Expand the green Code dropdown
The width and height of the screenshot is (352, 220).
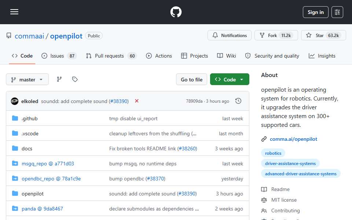[x=230, y=80]
